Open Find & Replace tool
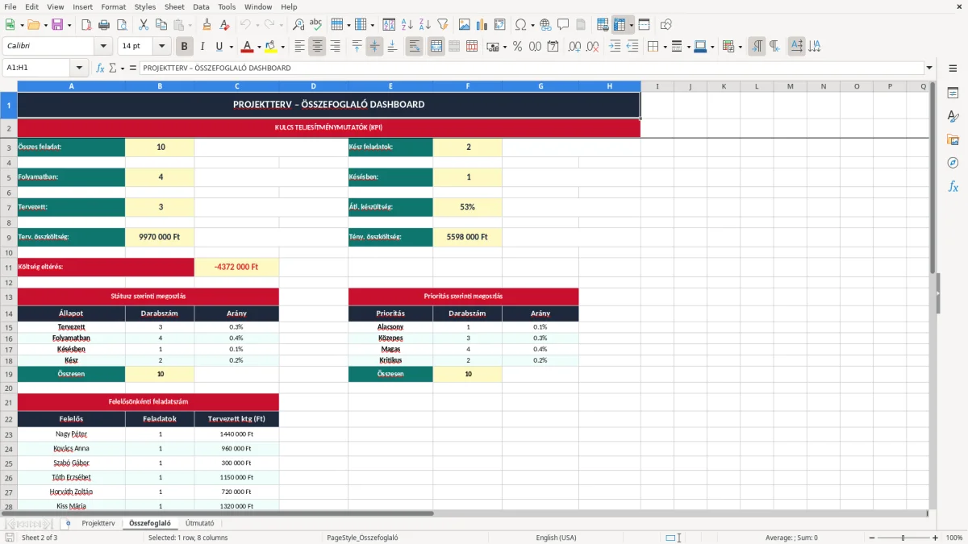 pyautogui.click(x=298, y=25)
